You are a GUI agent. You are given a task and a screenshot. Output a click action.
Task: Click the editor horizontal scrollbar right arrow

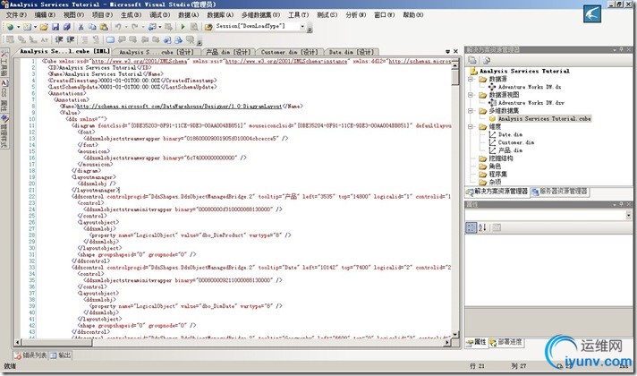[x=446, y=342]
